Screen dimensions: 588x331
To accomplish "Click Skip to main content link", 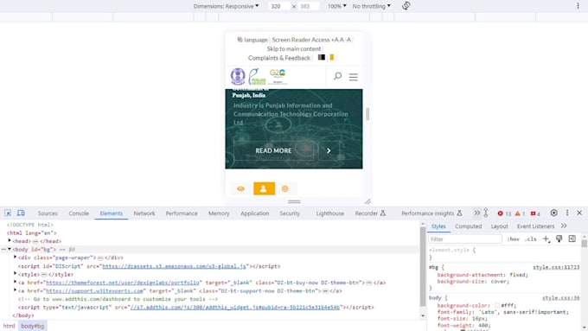I will tap(294, 48).
